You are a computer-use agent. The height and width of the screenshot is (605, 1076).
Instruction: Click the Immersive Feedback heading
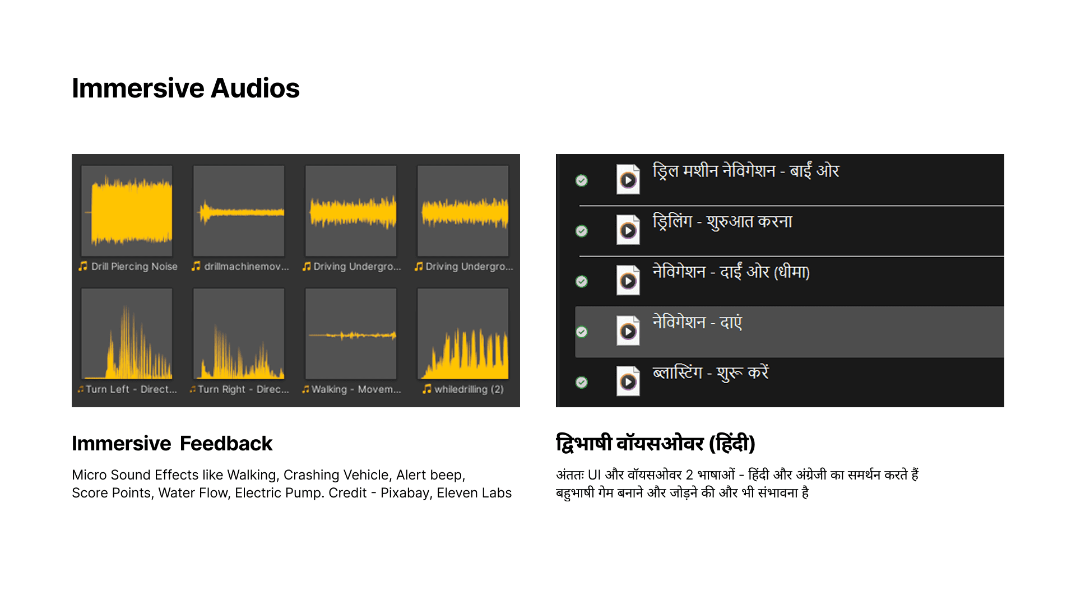point(171,444)
